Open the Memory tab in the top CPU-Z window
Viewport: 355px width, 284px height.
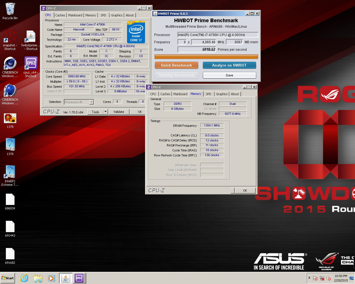tap(91, 15)
